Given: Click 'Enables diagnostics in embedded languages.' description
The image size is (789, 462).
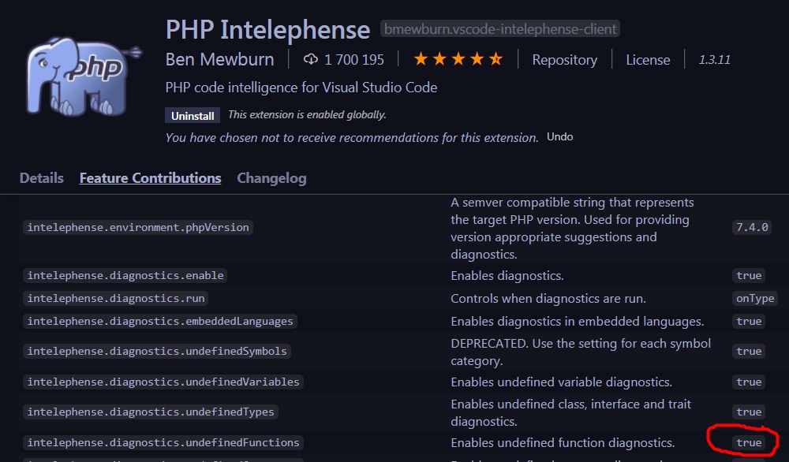Looking at the screenshot, I should 578,321.
